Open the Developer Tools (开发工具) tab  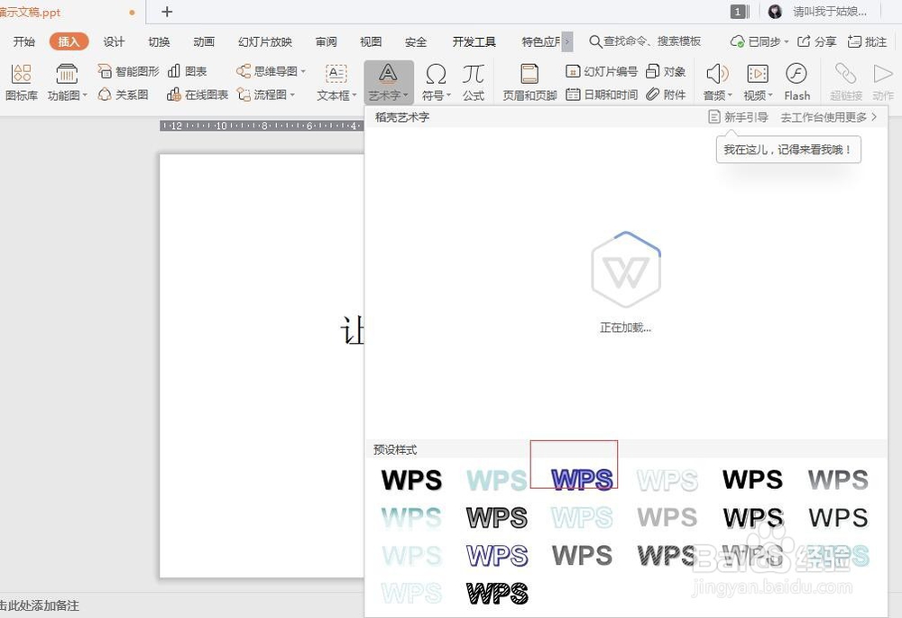pos(474,42)
